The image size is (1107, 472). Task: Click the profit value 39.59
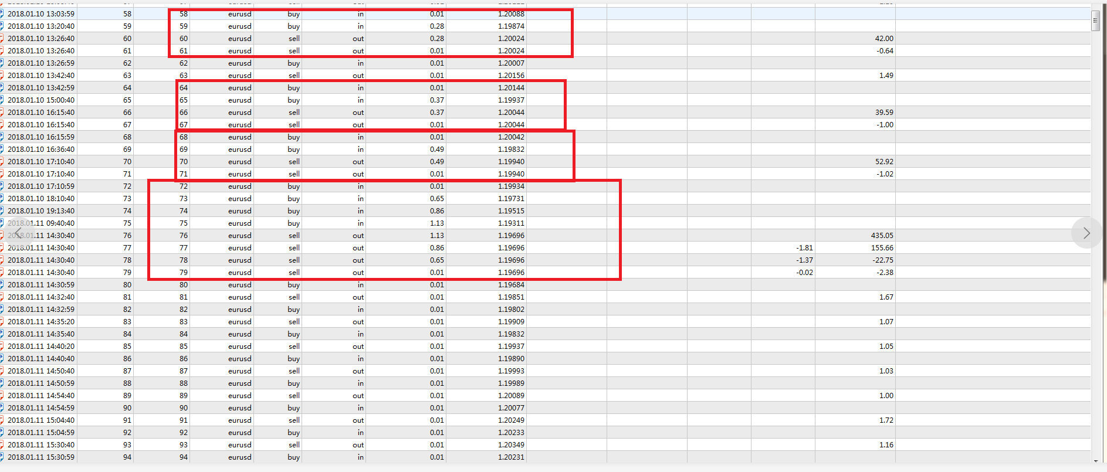[884, 112]
